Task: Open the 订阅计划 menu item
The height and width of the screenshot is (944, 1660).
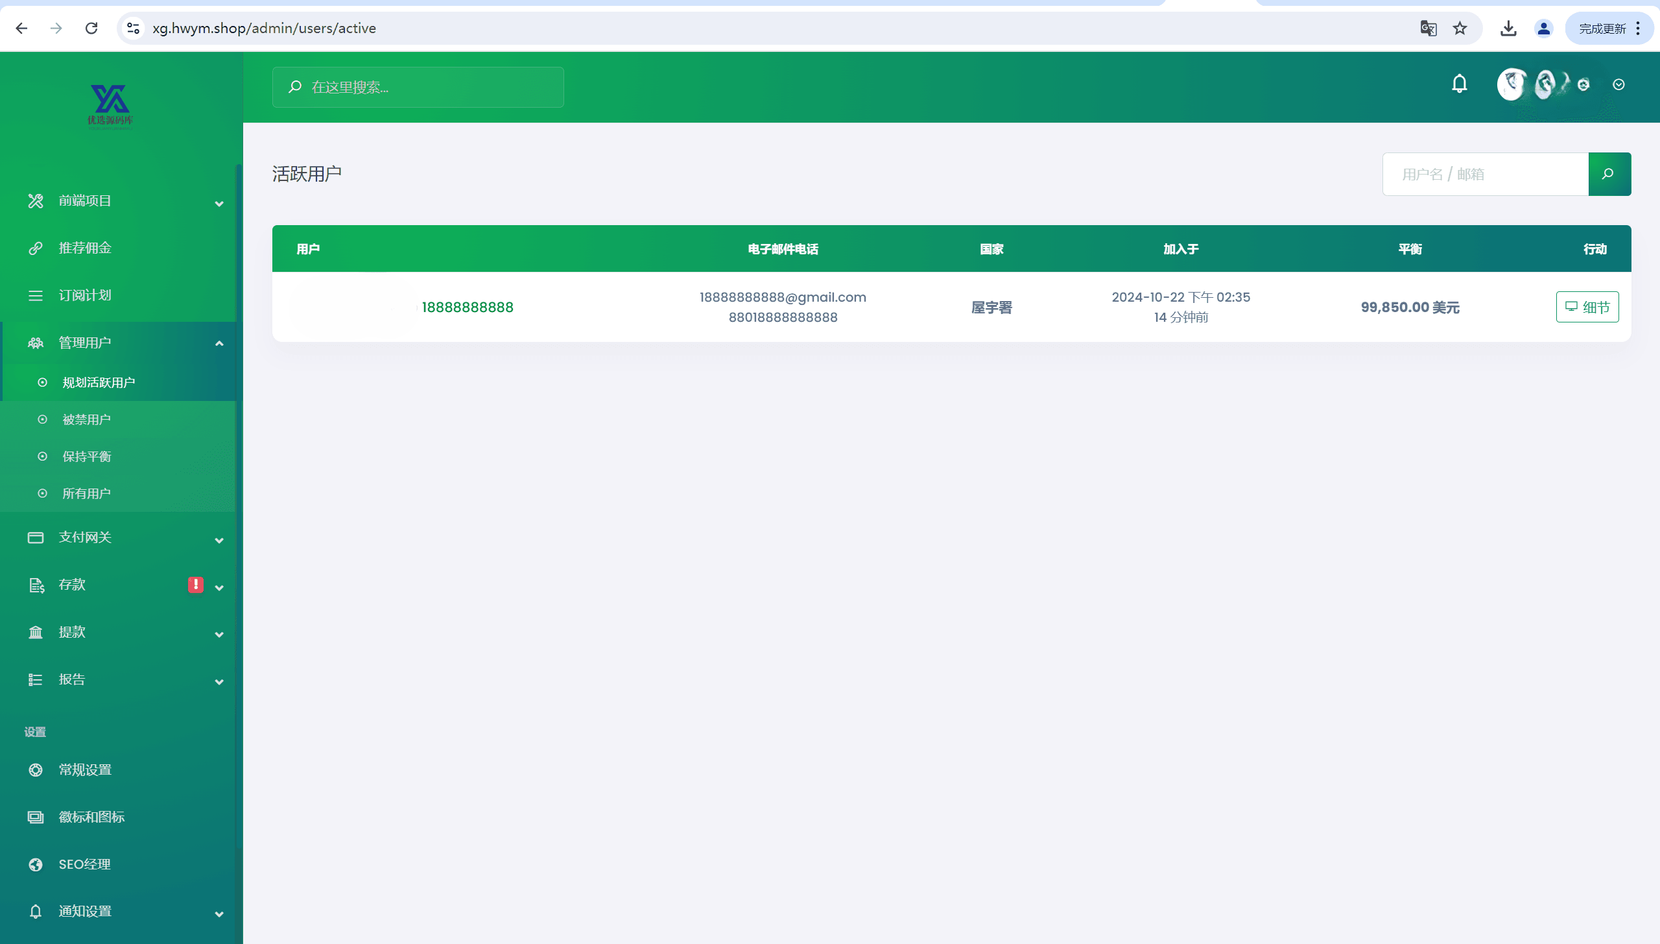Action: tap(85, 295)
